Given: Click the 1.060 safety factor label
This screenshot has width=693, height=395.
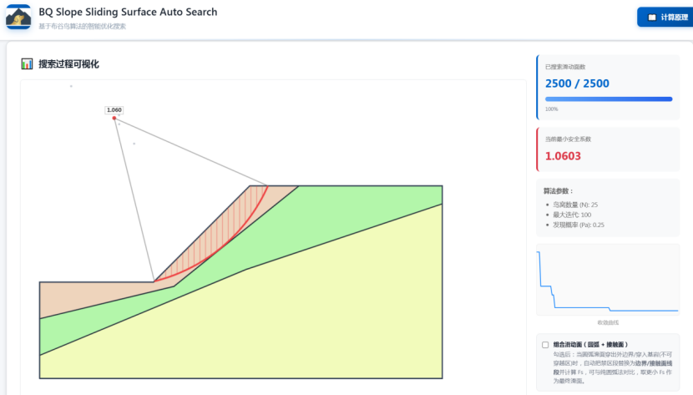Looking at the screenshot, I should pyautogui.click(x=114, y=110).
